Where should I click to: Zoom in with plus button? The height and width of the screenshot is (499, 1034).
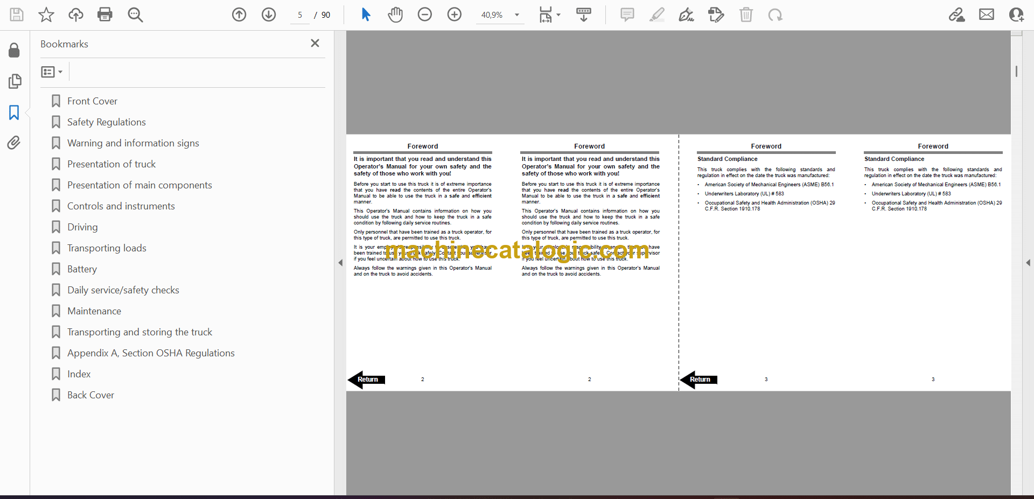click(455, 15)
